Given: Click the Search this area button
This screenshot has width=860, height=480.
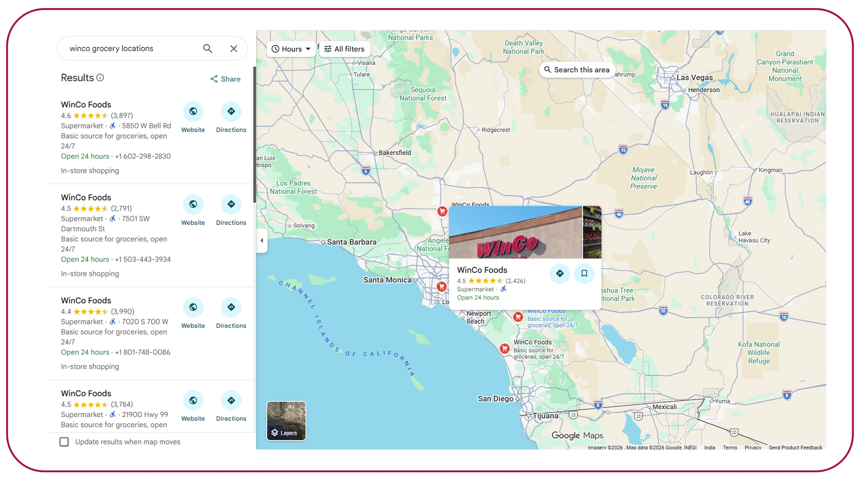Looking at the screenshot, I should pyautogui.click(x=577, y=70).
